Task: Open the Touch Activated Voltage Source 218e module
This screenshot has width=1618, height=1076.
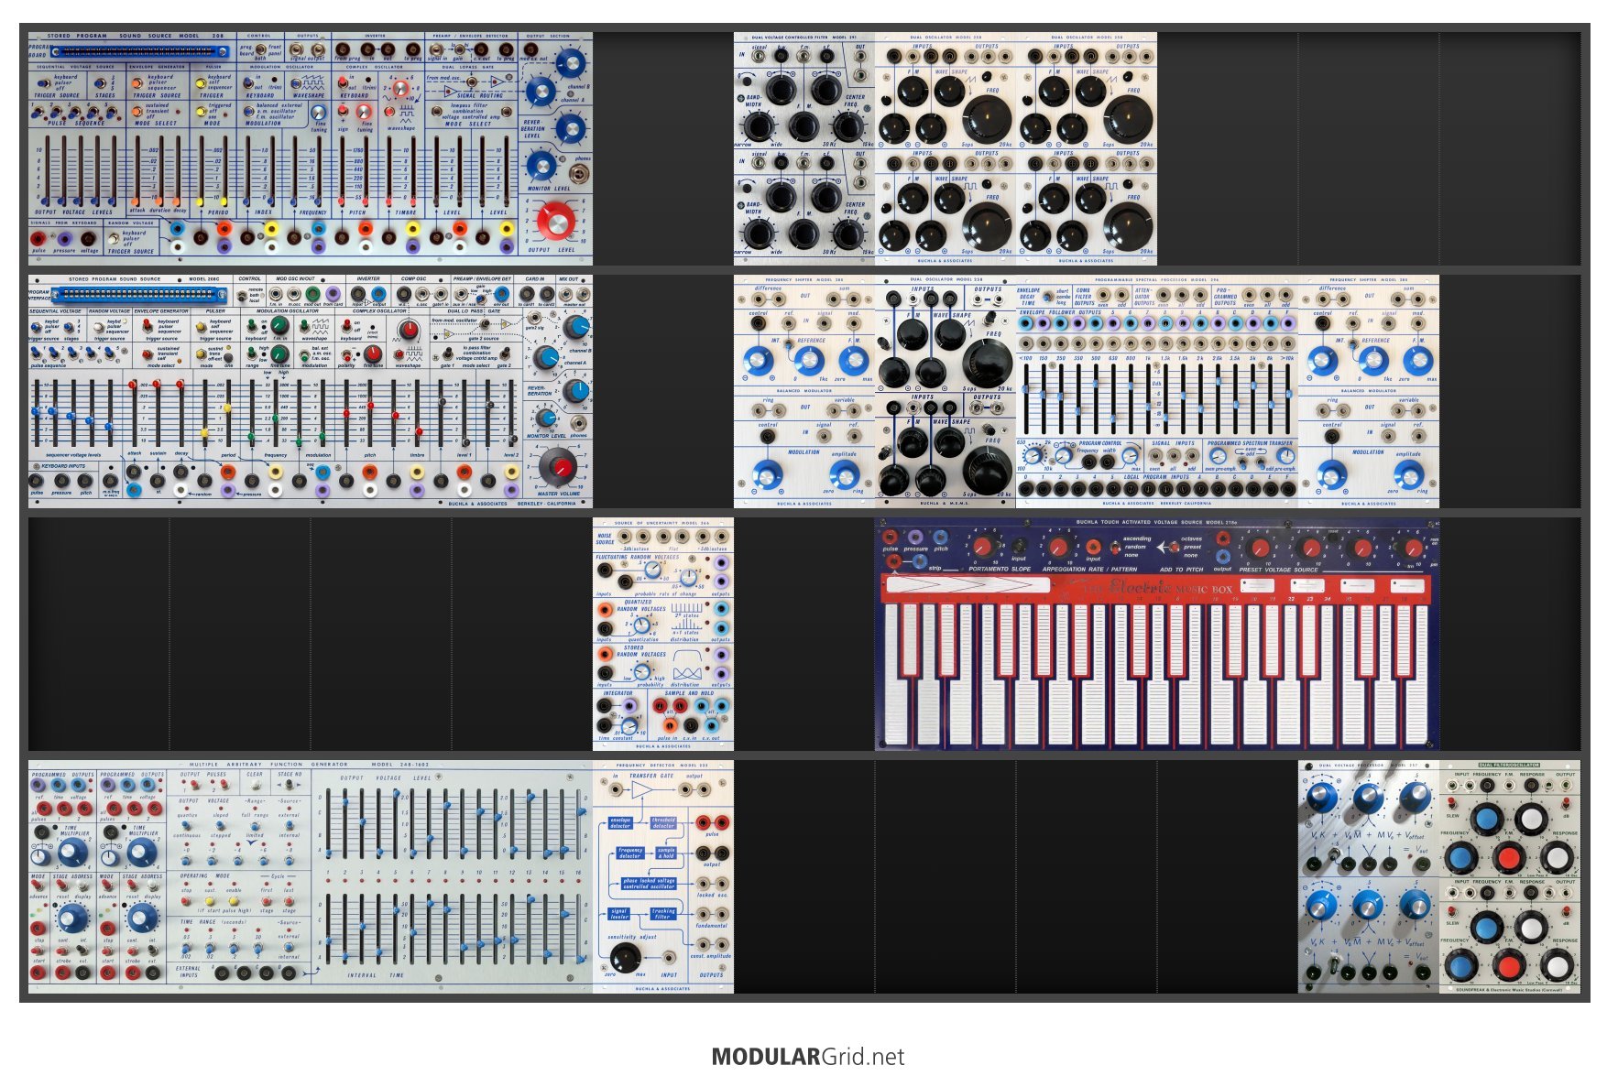Action: [x=1157, y=634]
